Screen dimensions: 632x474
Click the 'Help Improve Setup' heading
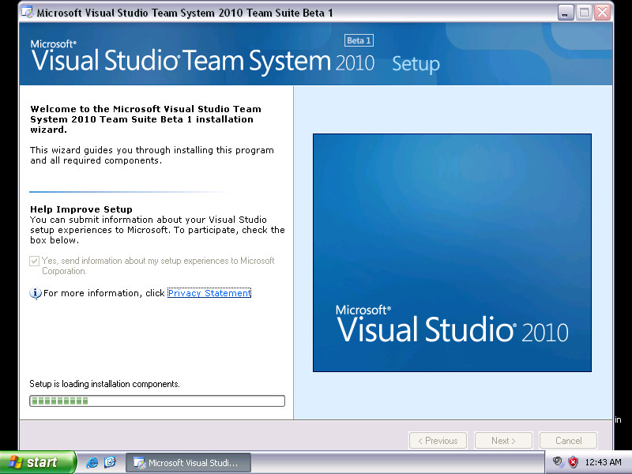coord(81,209)
